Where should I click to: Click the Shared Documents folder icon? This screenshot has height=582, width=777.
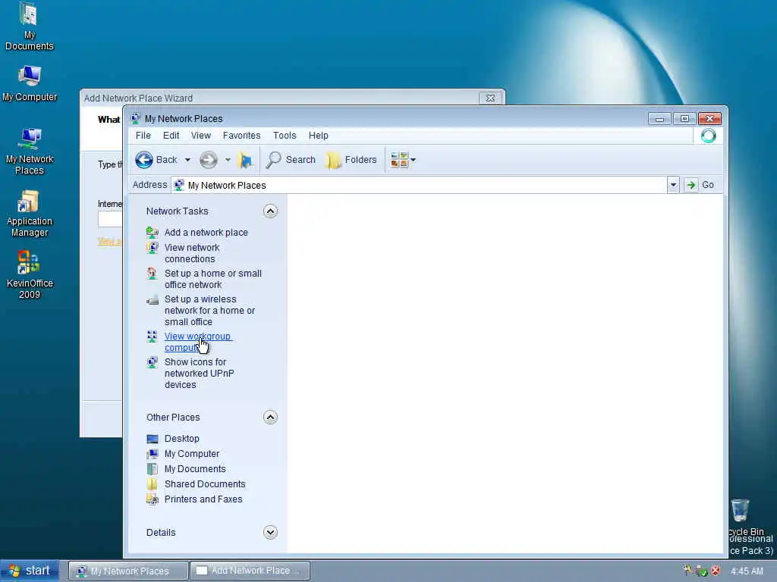(x=153, y=484)
